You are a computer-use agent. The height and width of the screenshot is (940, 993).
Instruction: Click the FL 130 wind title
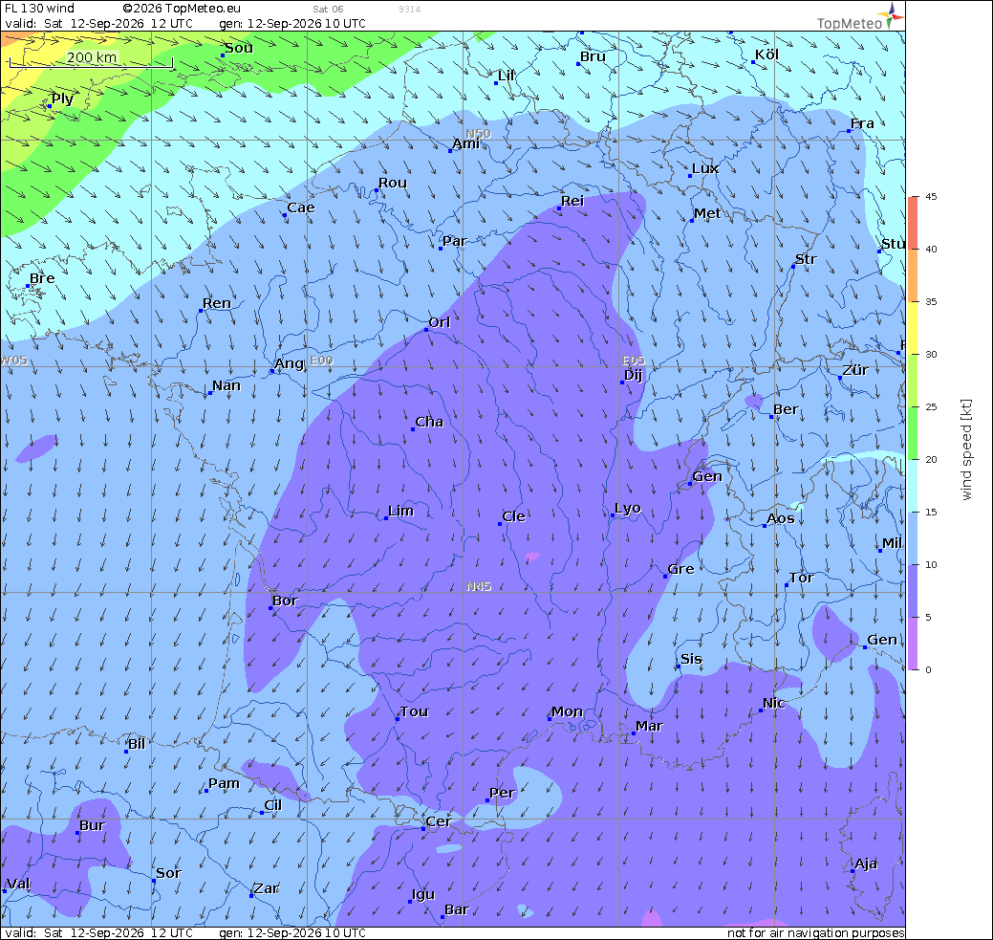39,9
